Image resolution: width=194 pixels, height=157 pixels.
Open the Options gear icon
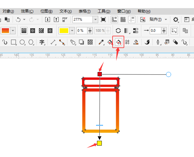176,20
